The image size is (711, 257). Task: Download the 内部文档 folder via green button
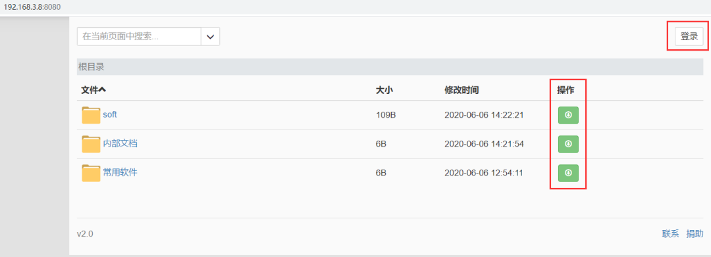pos(568,144)
